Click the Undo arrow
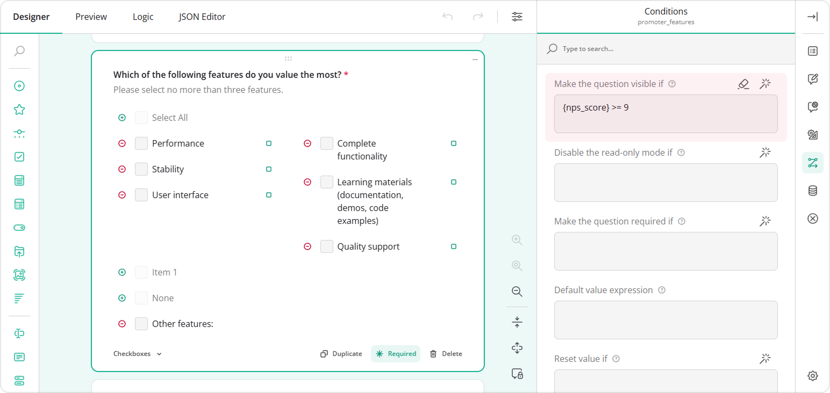 tap(447, 17)
